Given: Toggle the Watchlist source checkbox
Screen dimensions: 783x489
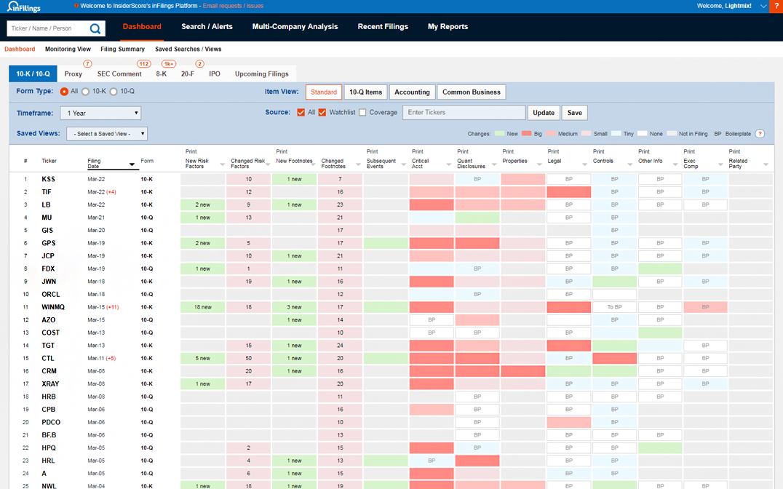Looking at the screenshot, I should tap(322, 112).
